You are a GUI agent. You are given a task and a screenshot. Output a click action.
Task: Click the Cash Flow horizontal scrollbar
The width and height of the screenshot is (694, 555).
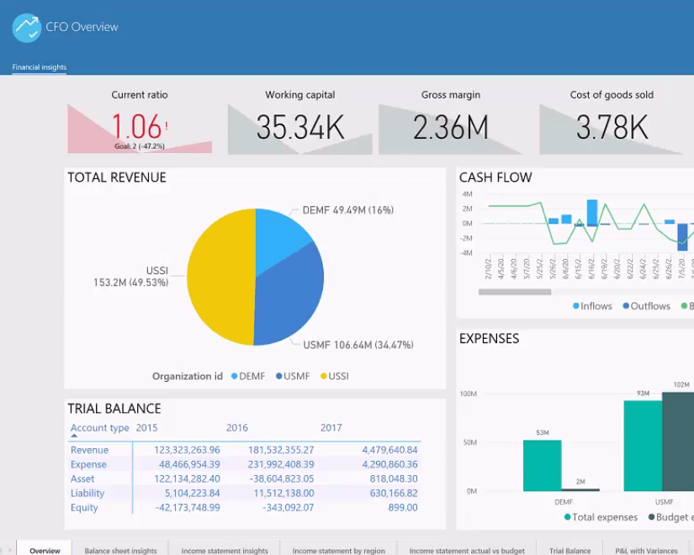[514, 290]
